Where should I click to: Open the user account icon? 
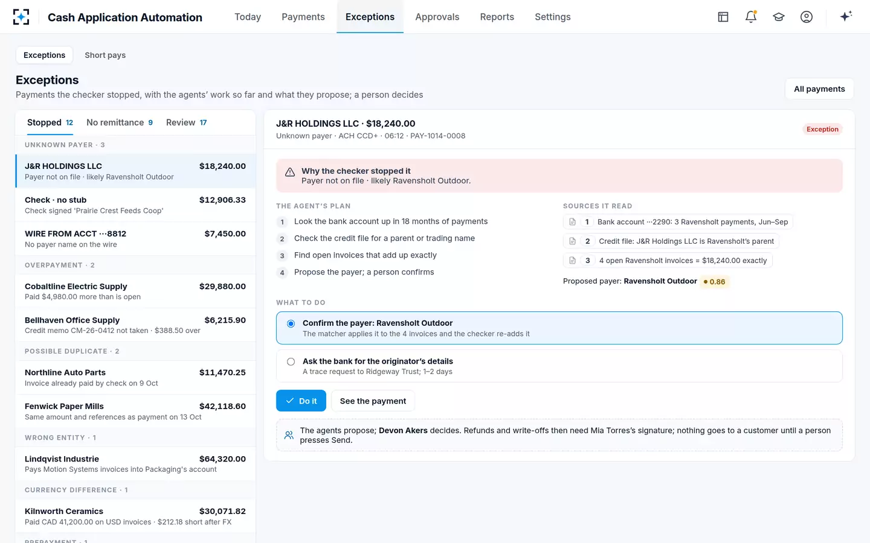click(807, 17)
